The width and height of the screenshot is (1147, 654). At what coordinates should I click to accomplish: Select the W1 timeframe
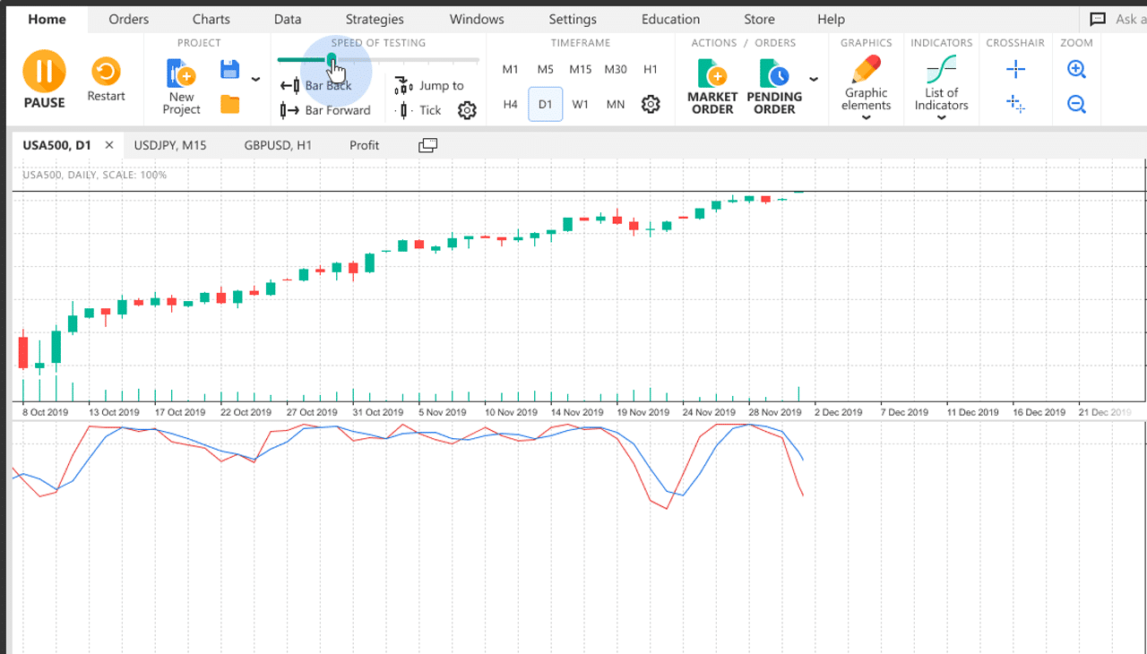[581, 105]
